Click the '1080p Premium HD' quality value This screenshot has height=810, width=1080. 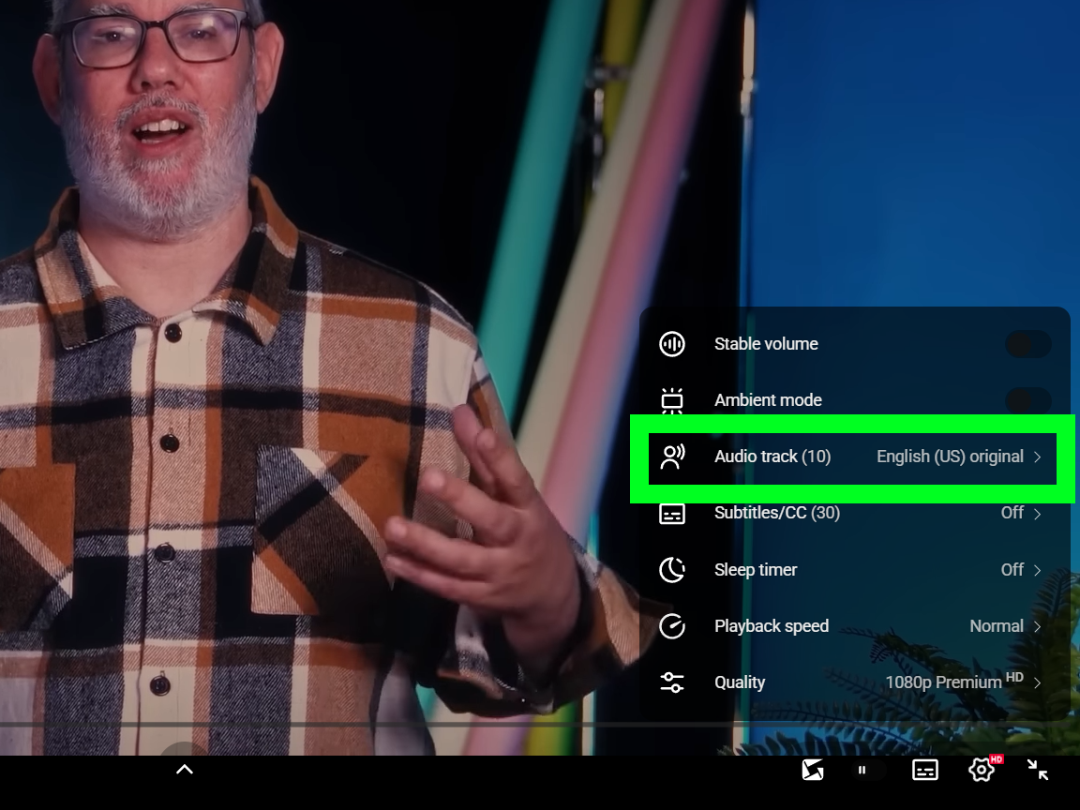[x=954, y=682]
